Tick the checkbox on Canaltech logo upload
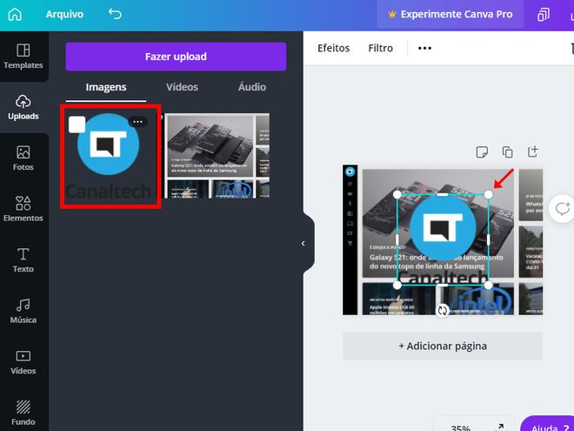Viewport: 574px width, 431px height. pyautogui.click(x=77, y=125)
